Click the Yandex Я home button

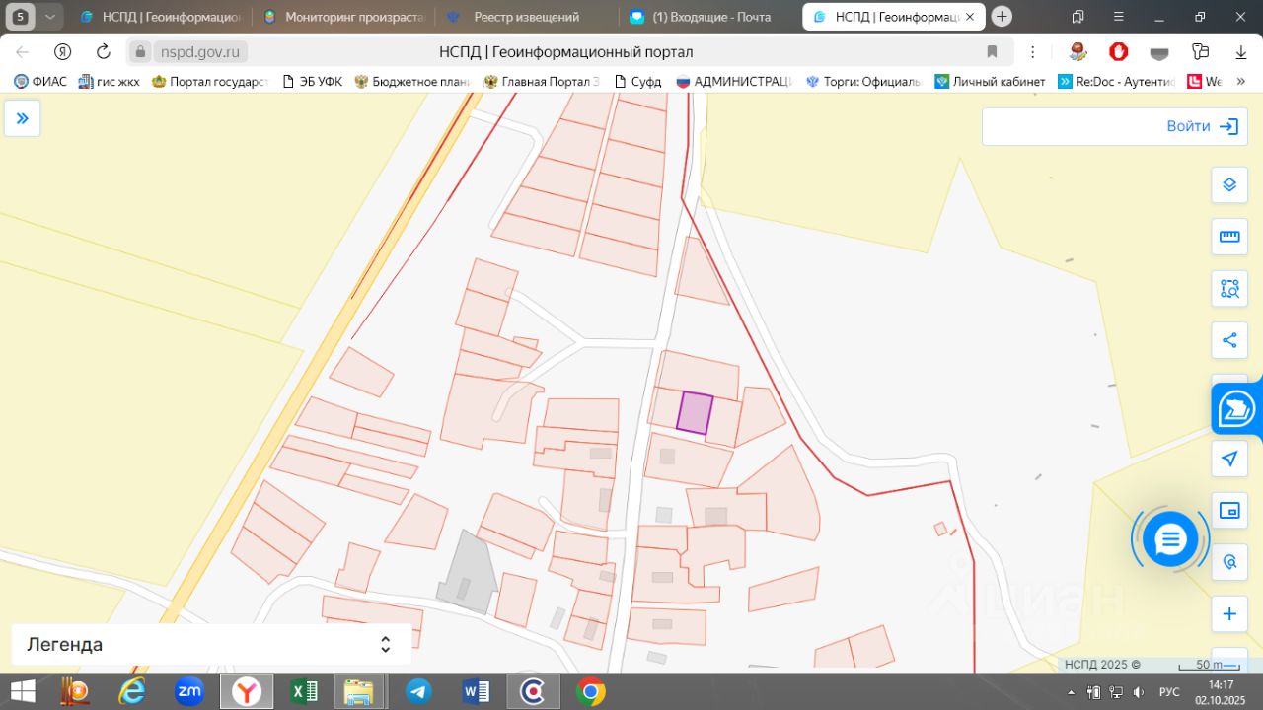62,52
